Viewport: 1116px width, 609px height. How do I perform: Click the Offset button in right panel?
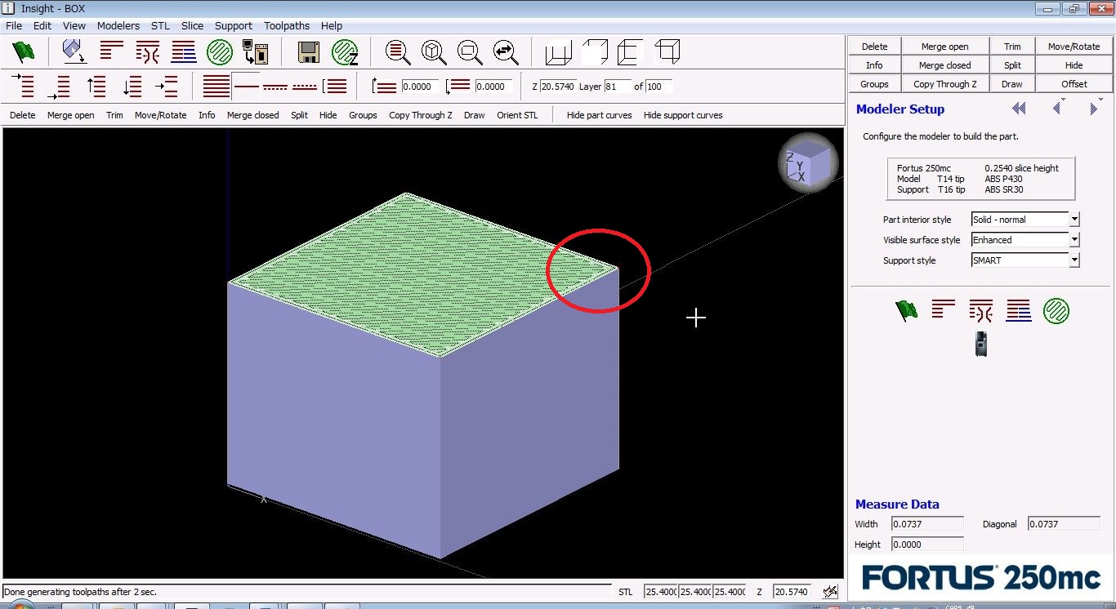coord(1074,84)
